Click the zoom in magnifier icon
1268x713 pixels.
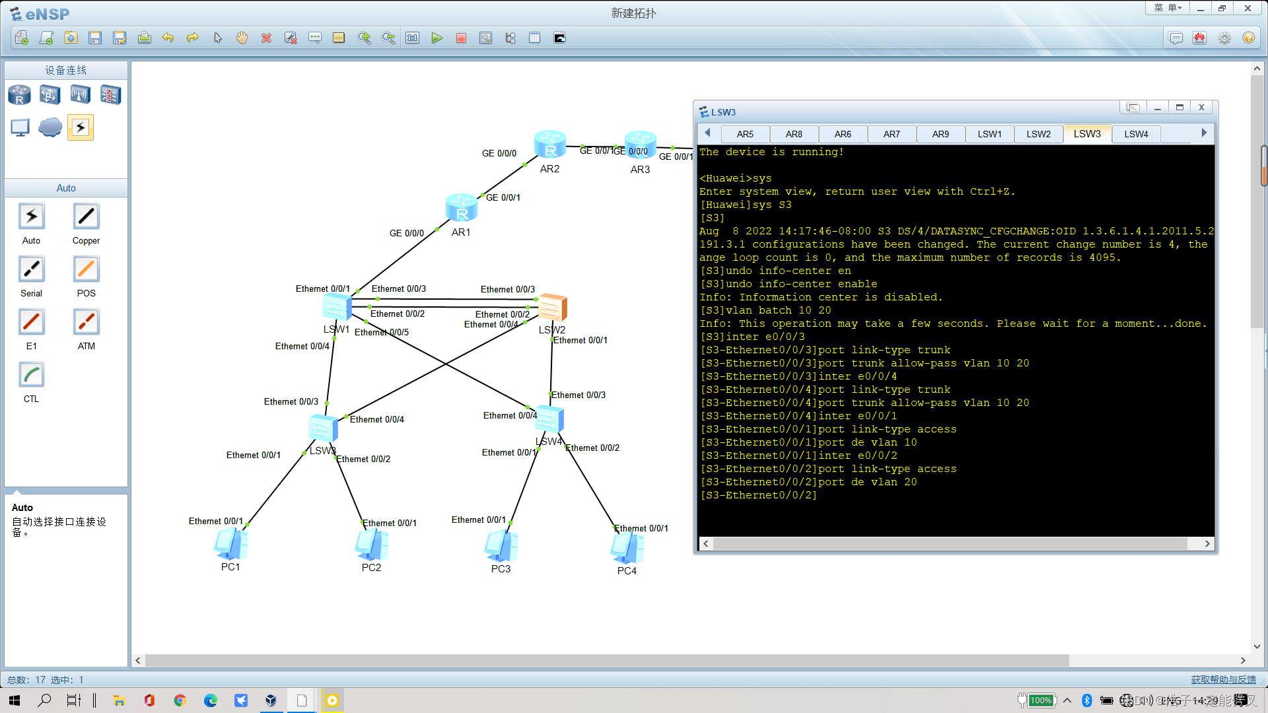coord(364,38)
